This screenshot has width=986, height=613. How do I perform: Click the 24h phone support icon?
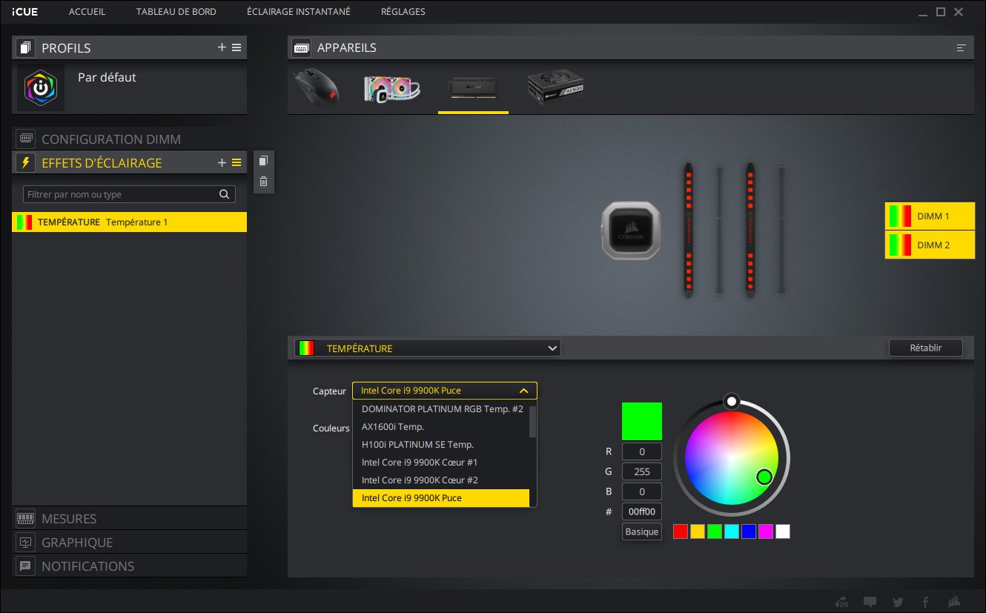click(x=841, y=602)
